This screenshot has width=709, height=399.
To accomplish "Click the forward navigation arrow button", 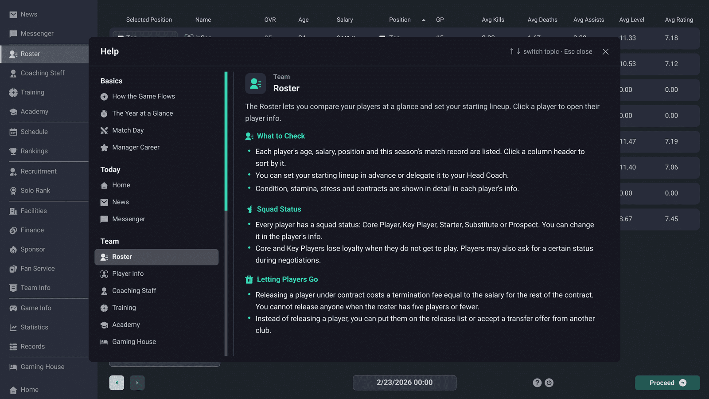I will tap(137, 383).
